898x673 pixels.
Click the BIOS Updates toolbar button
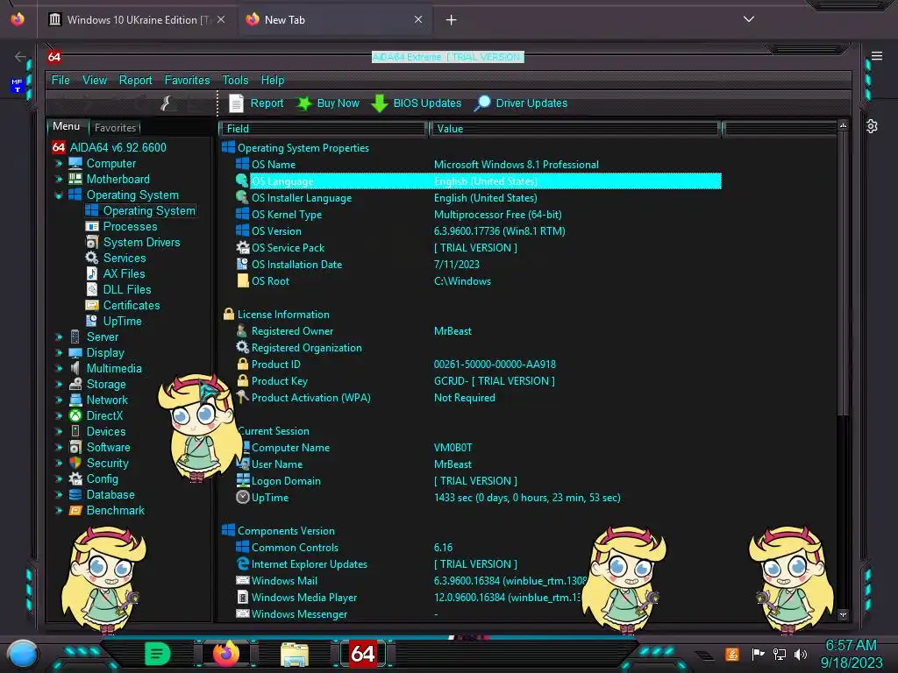pyautogui.click(x=417, y=103)
